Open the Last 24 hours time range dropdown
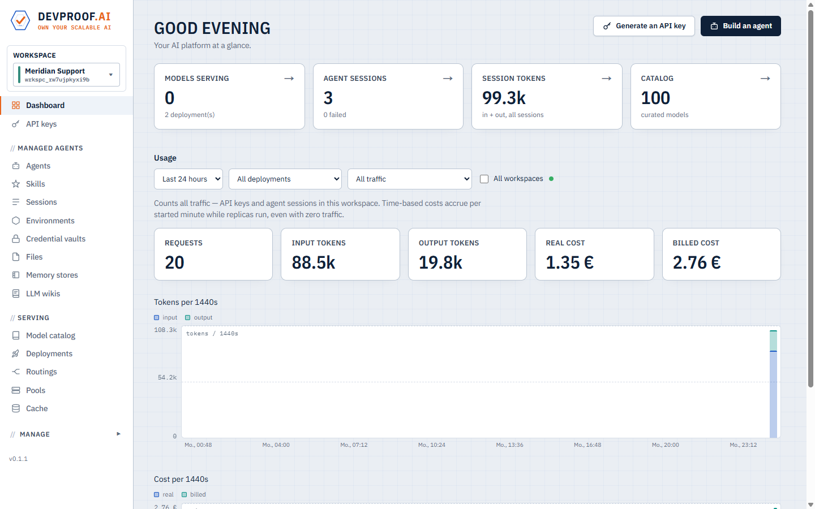Viewport: 815px width, 509px height. 188,179
